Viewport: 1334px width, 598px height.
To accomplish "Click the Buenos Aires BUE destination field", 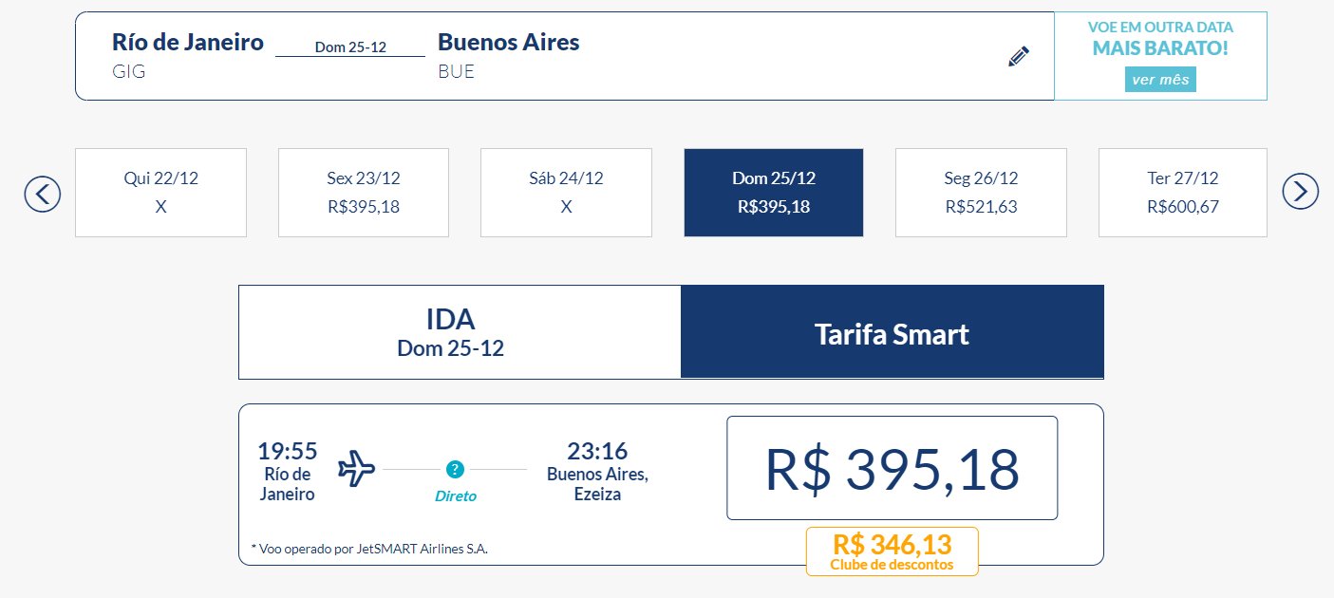I will coord(508,55).
